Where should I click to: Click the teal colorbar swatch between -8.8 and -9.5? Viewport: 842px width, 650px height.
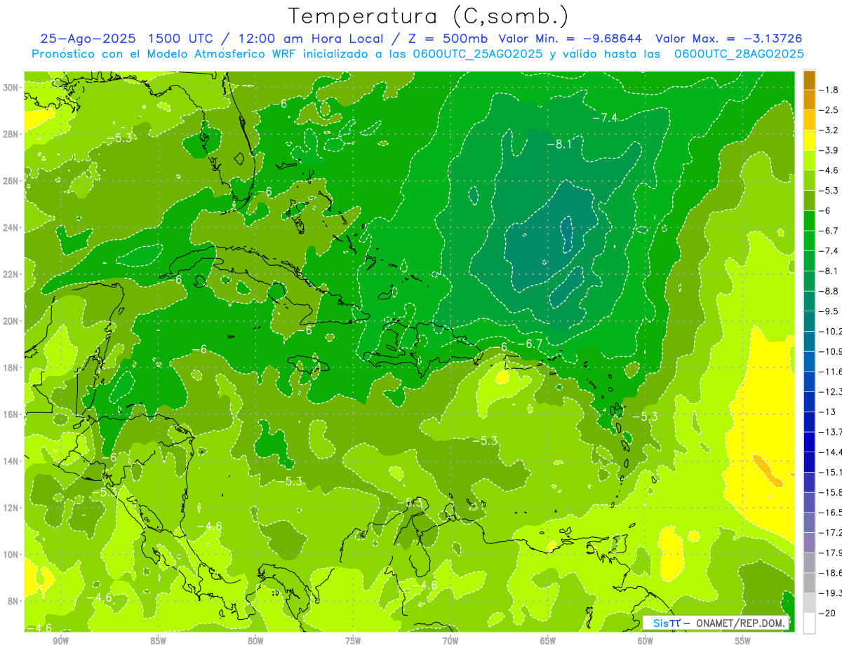click(x=809, y=301)
